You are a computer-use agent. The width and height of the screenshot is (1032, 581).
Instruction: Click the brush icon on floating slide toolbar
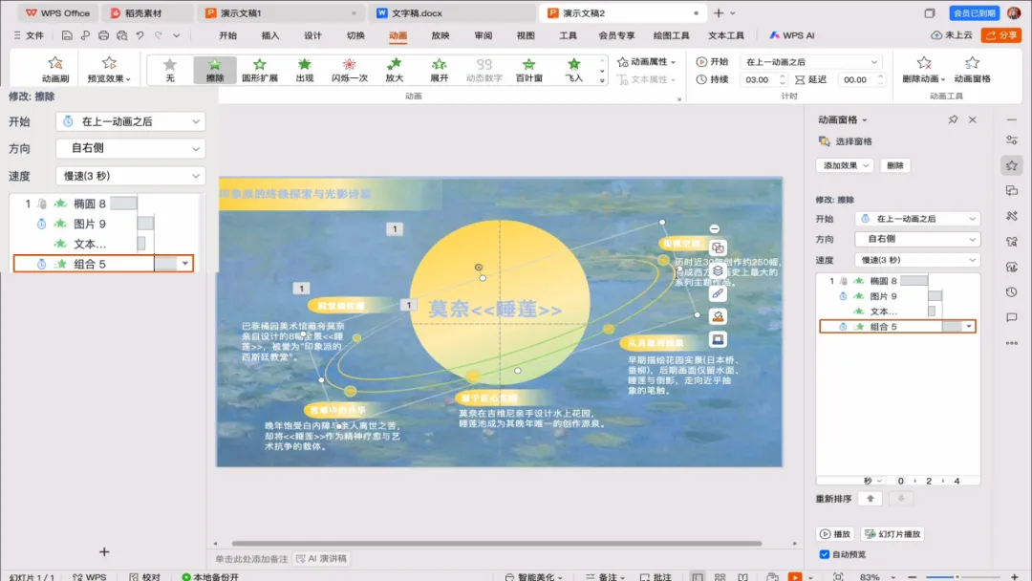(718, 293)
